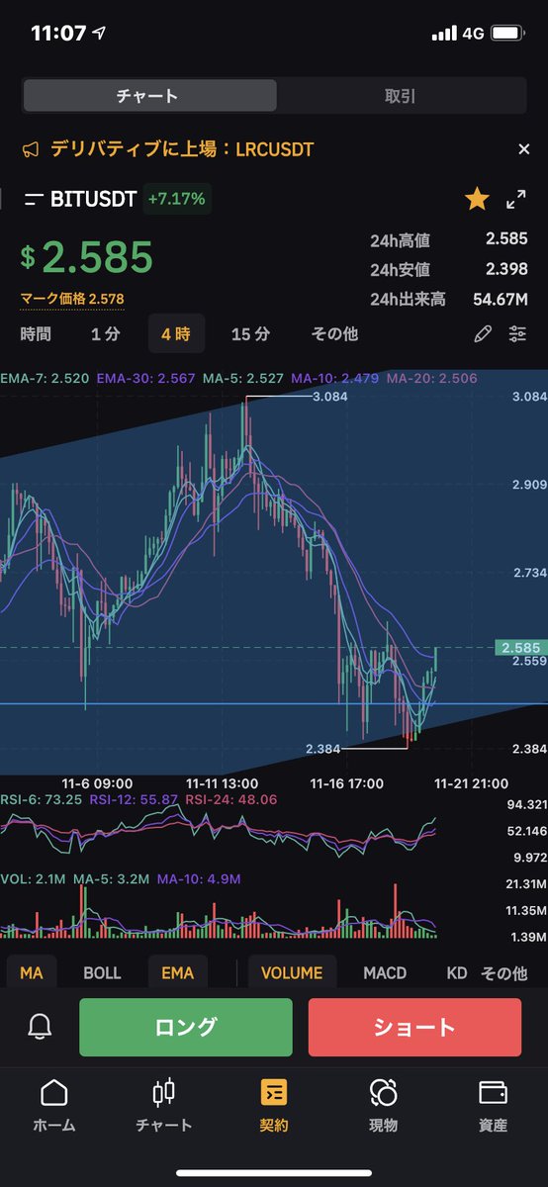Image resolution: width=548 pixels, height=1187 pixels.
Task: Tap the 2.384 low price marker on chart
Action: click(x=325, y=749)
